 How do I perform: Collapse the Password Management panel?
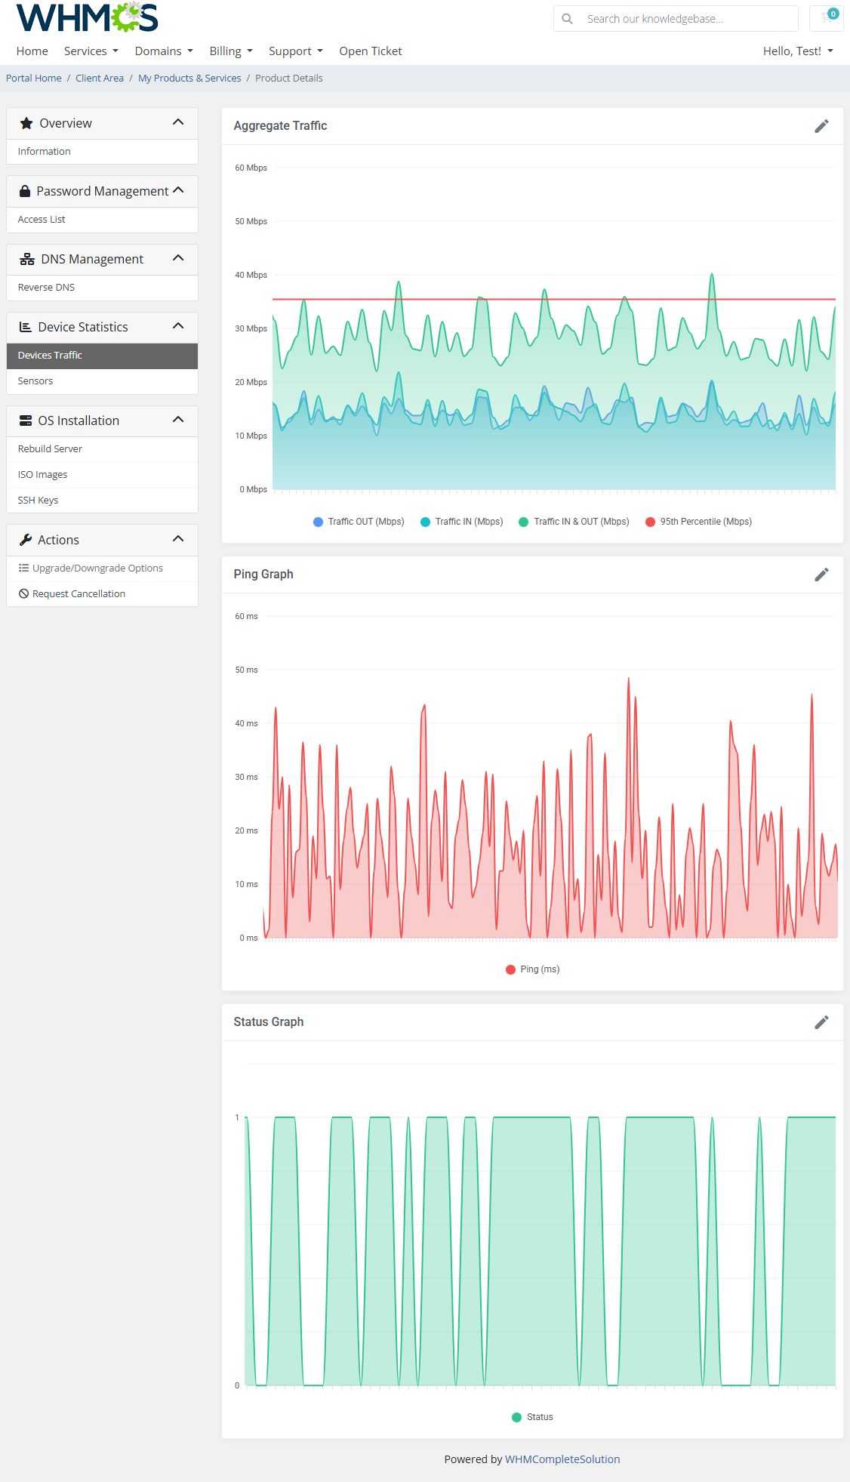pos(178,190)
